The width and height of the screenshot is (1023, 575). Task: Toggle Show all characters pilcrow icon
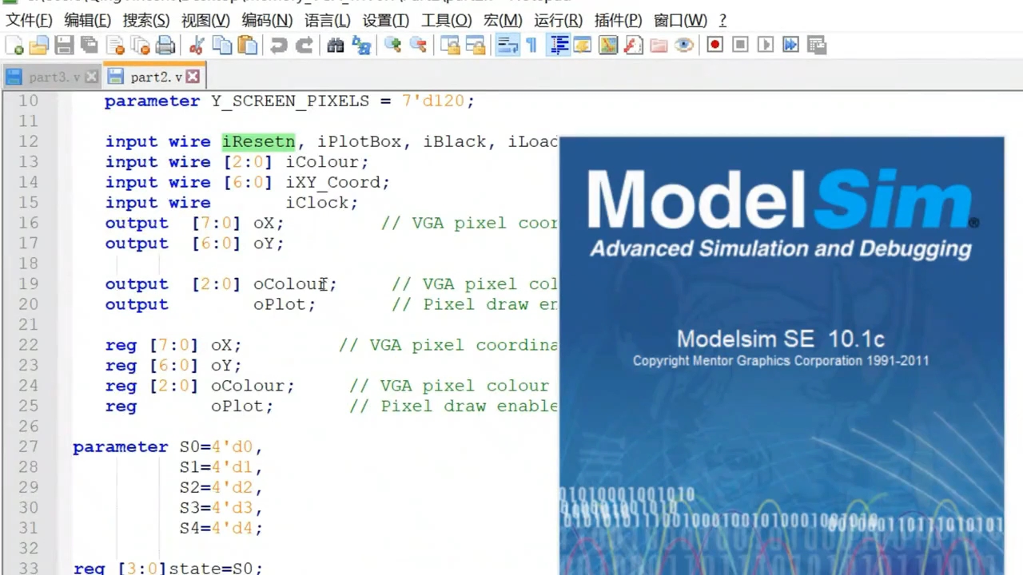point(531,45)
